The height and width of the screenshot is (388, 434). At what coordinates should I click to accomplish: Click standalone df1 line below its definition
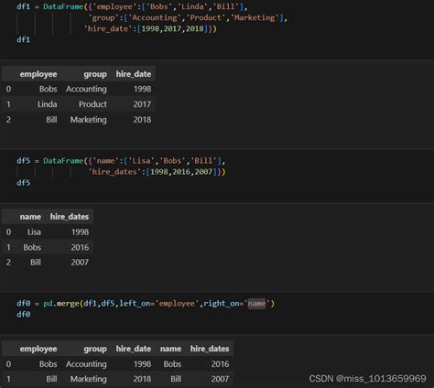pyautogui.click(x=24, y=39)
